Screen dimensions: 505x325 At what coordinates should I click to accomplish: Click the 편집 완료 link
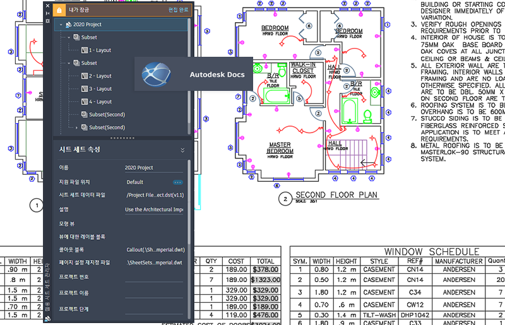click(178, 10)
